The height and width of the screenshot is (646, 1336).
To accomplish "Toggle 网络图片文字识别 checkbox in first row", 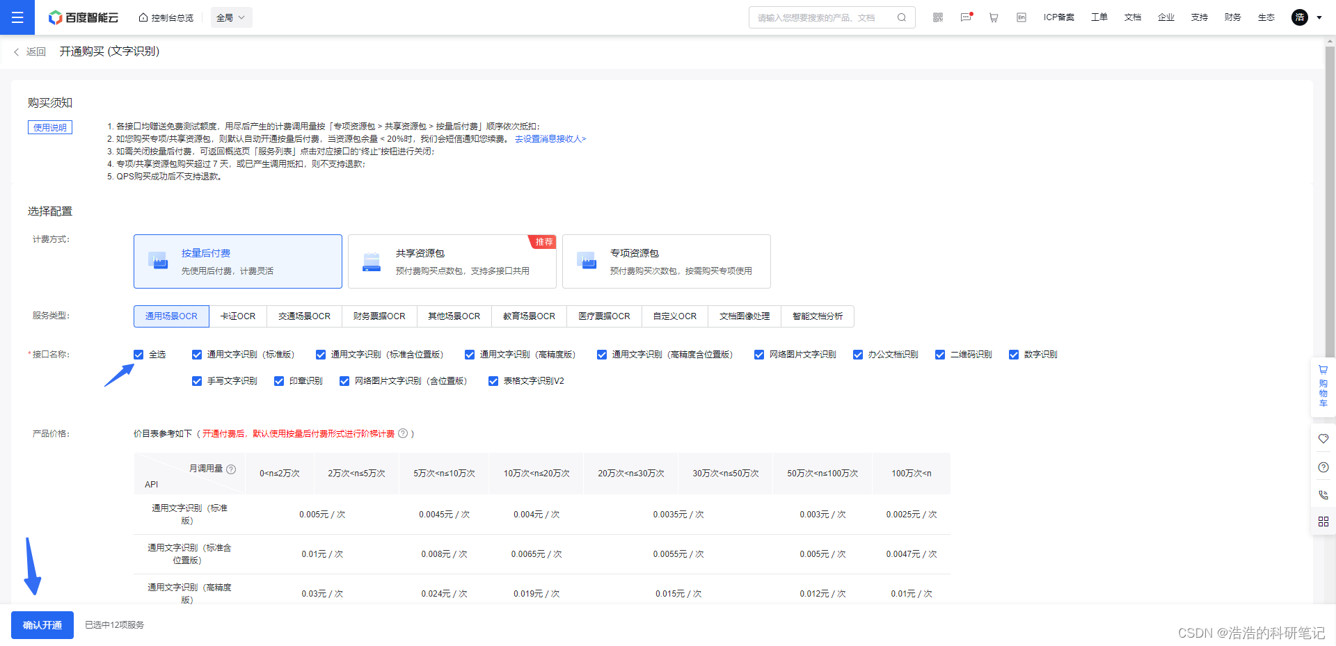I will (x=759, y=355).
